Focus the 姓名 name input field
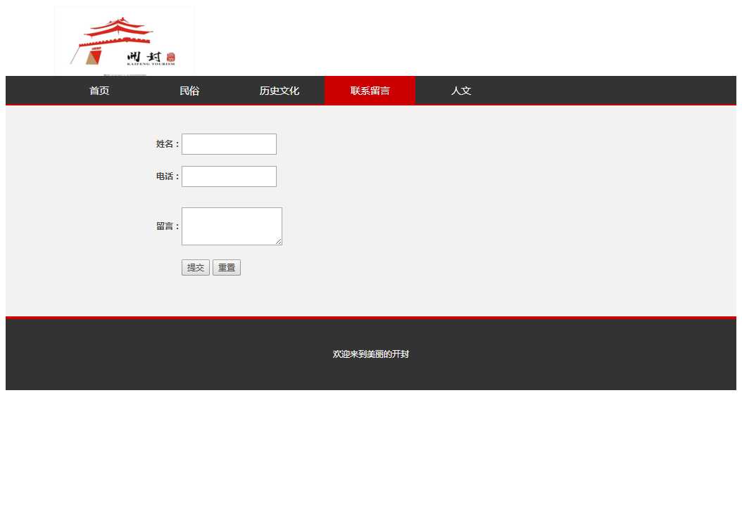 [x=229, y=144]
